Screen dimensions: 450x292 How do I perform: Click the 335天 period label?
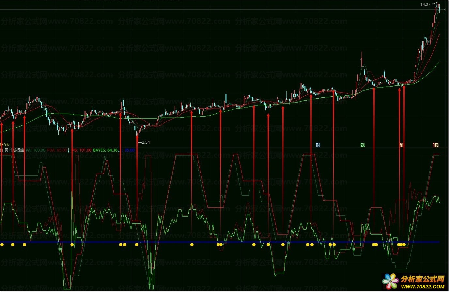[x=5, y=145]
